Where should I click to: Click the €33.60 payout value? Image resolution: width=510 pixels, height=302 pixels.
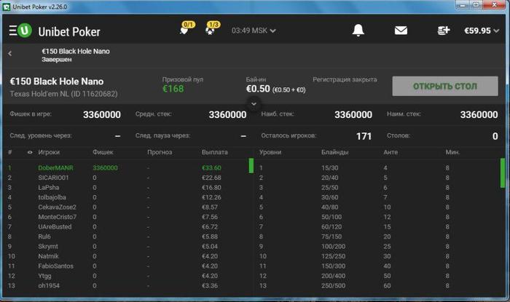click(211, 168)
